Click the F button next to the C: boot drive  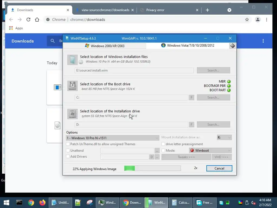tap(192, 97)
